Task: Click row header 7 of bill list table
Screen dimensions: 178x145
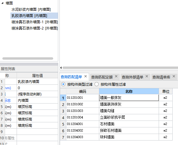Action: [63, 137]
